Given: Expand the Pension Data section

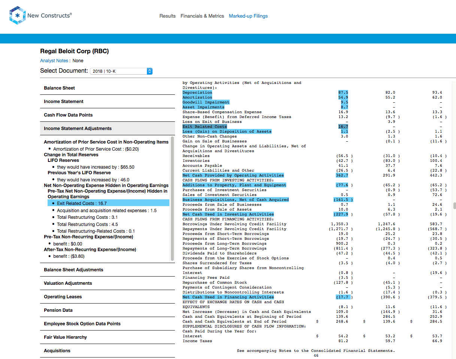Looking at the screenshot, I should point(108,310).
